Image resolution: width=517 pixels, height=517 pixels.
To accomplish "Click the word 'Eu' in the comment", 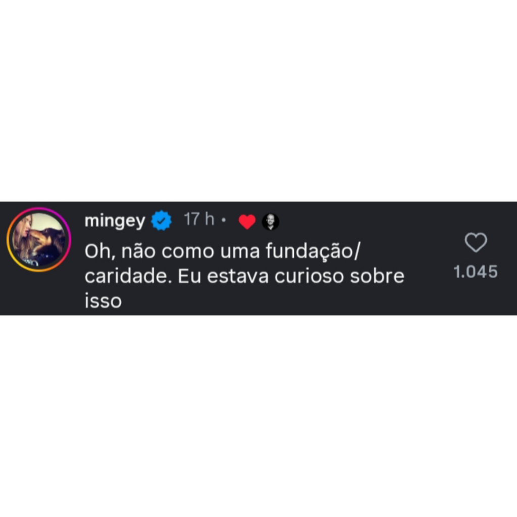I will 190,276.
